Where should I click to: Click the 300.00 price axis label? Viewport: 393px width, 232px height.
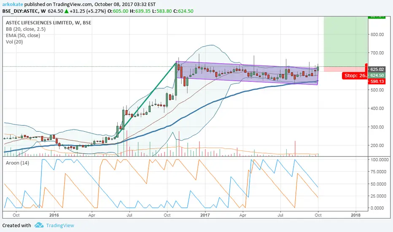[377, 127]
